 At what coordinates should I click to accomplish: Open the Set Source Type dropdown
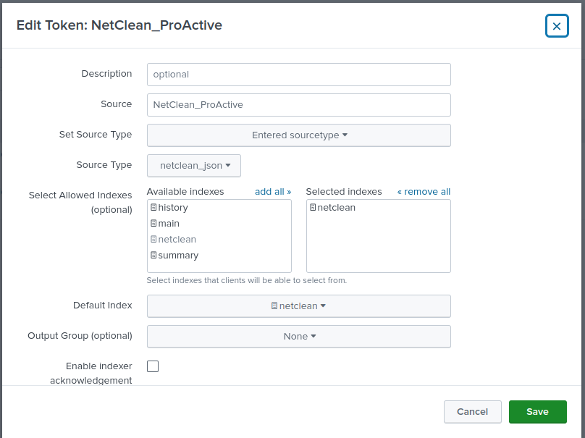299,135
